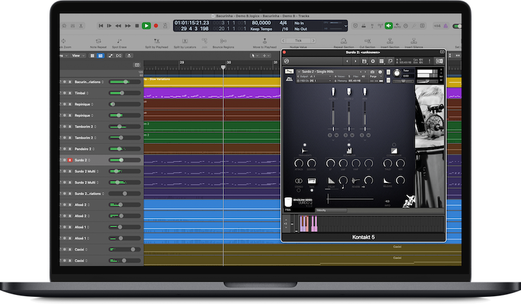
Task: Click the Velocity tab in Kontakt
Action: click(x=331, y=210)
